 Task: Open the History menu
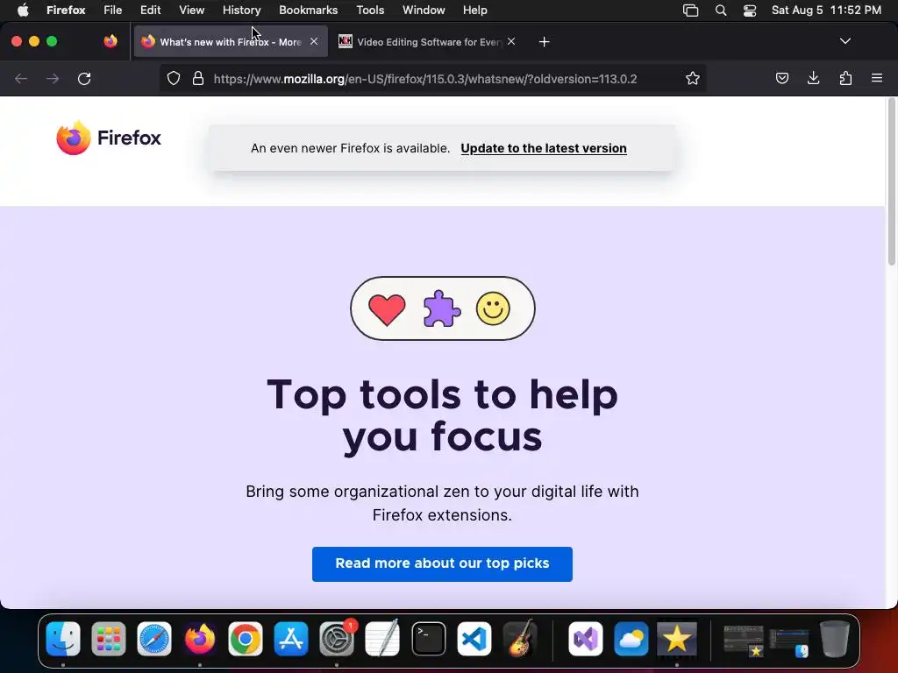tap(242, 11)
